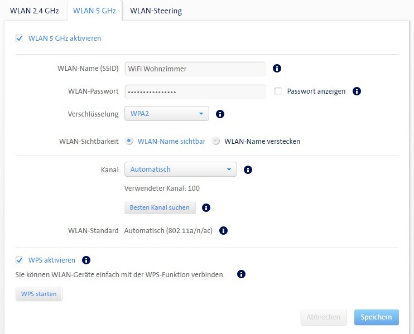Open the WLAN-Steering tab
The image size is (414, 334).
point(156,11)
